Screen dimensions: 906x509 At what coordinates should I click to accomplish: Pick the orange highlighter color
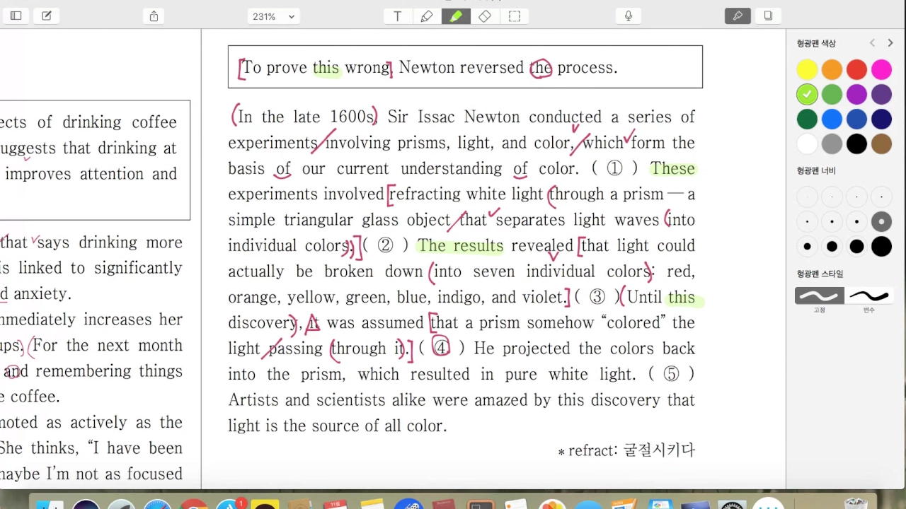[832, 69]
